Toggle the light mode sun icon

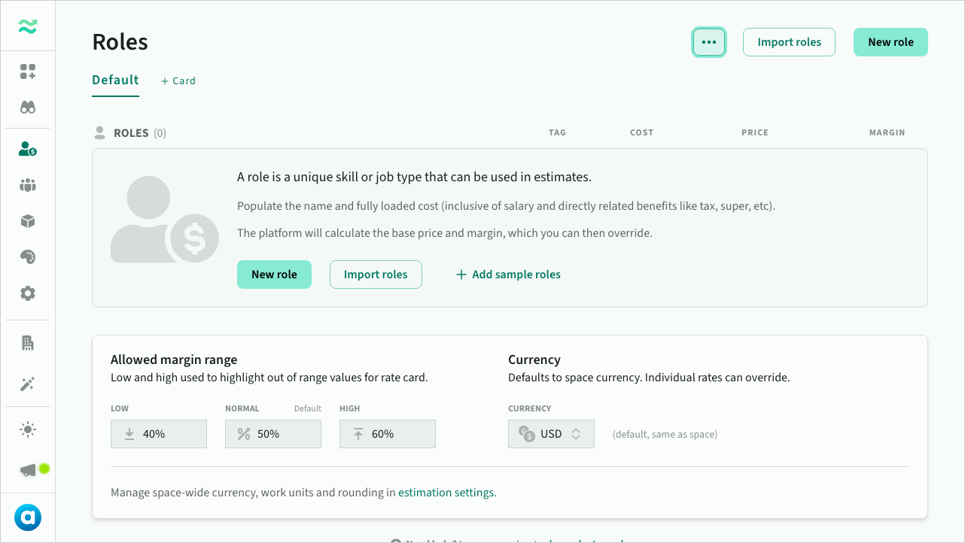pyautogui.click(x=28, y=429)
